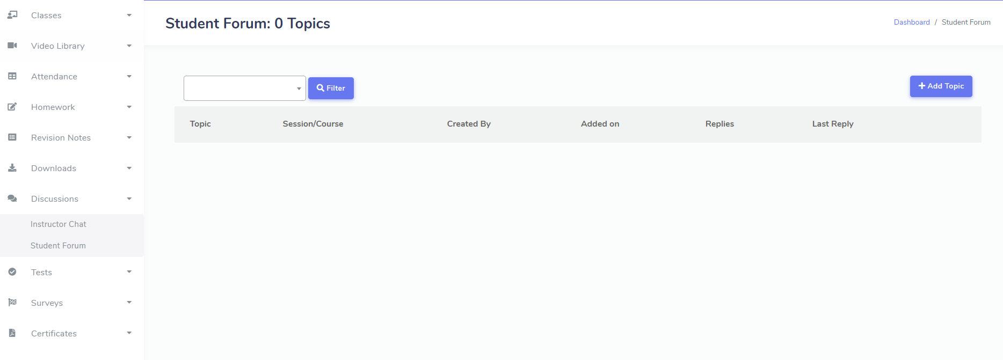Viewport: 1003px width, 360px height.
Task: Expand the Tests menu arrow
Action: pyautogui.click(x=129, y=272)
